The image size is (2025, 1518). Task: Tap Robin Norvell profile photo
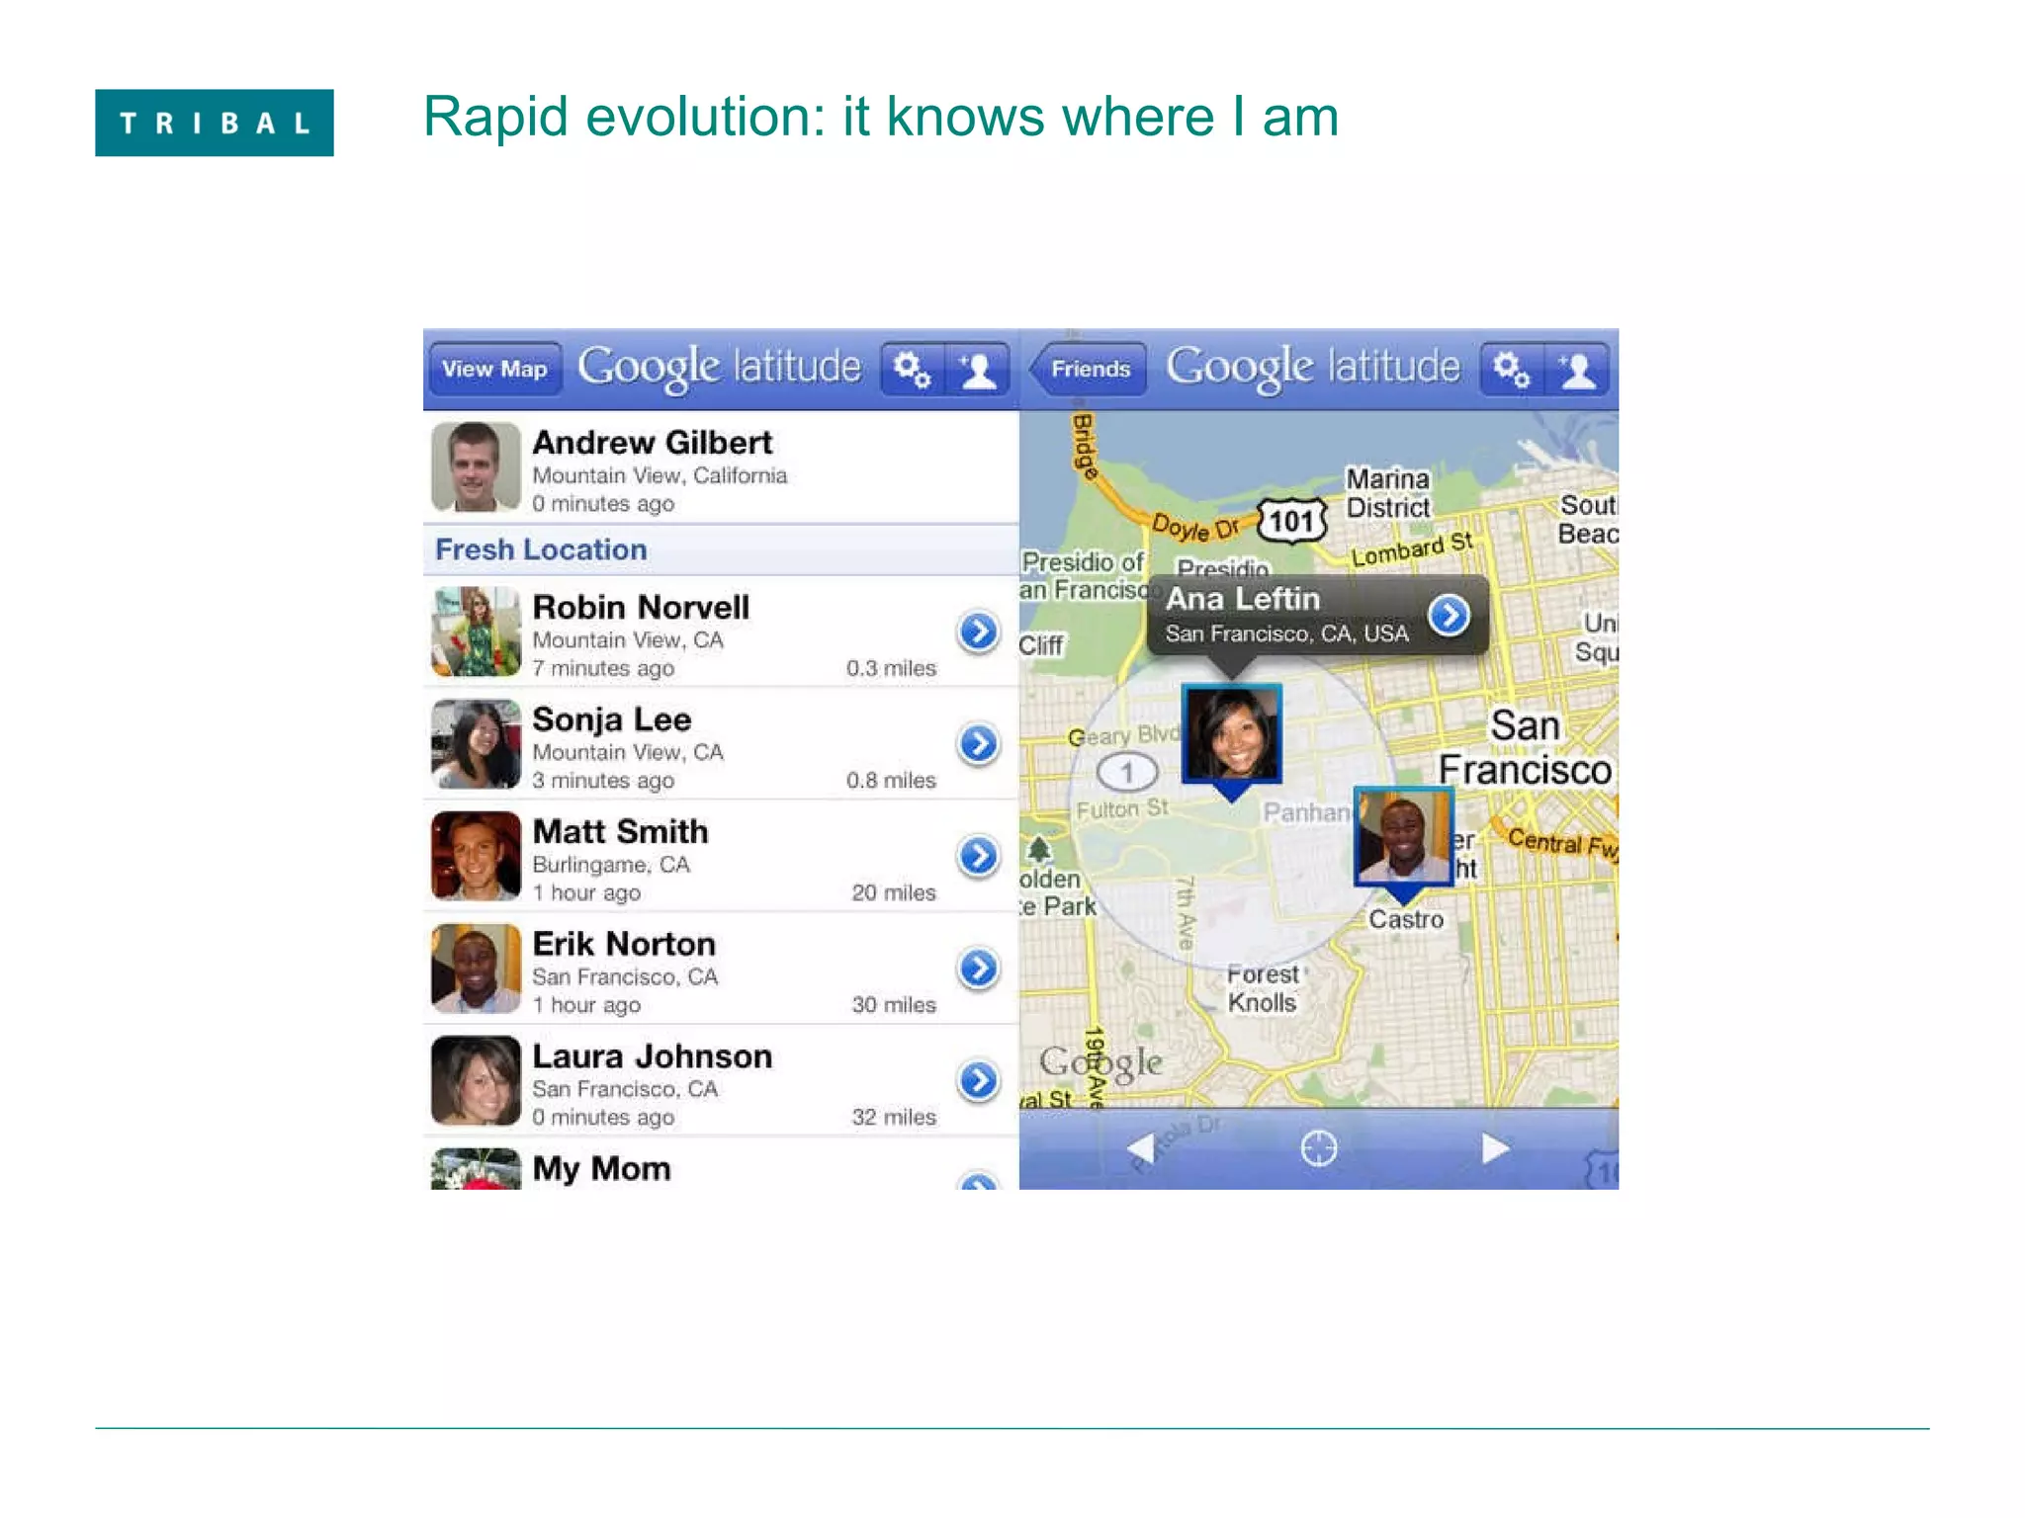(x=476, y=632)
